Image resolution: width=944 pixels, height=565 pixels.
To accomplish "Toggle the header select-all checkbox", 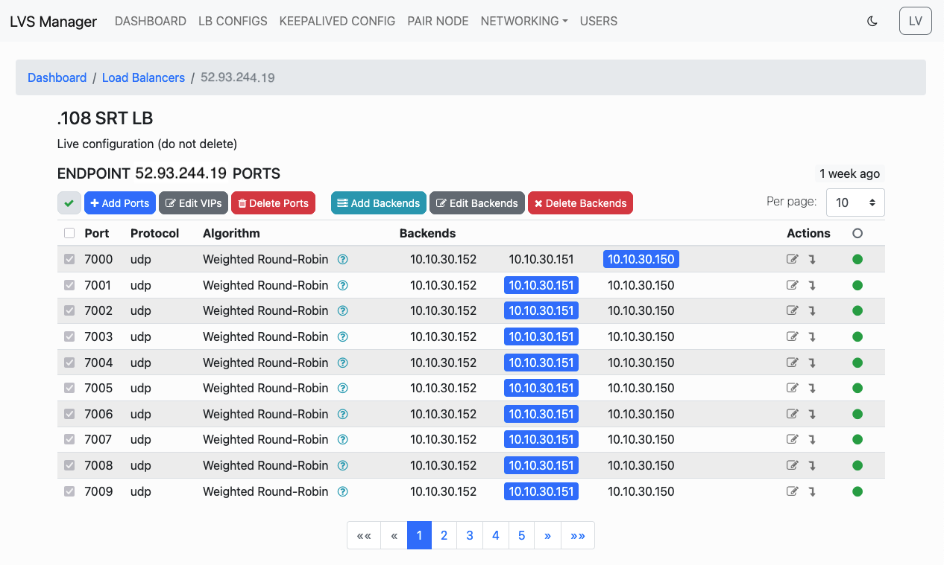I will tap(69, 233).
